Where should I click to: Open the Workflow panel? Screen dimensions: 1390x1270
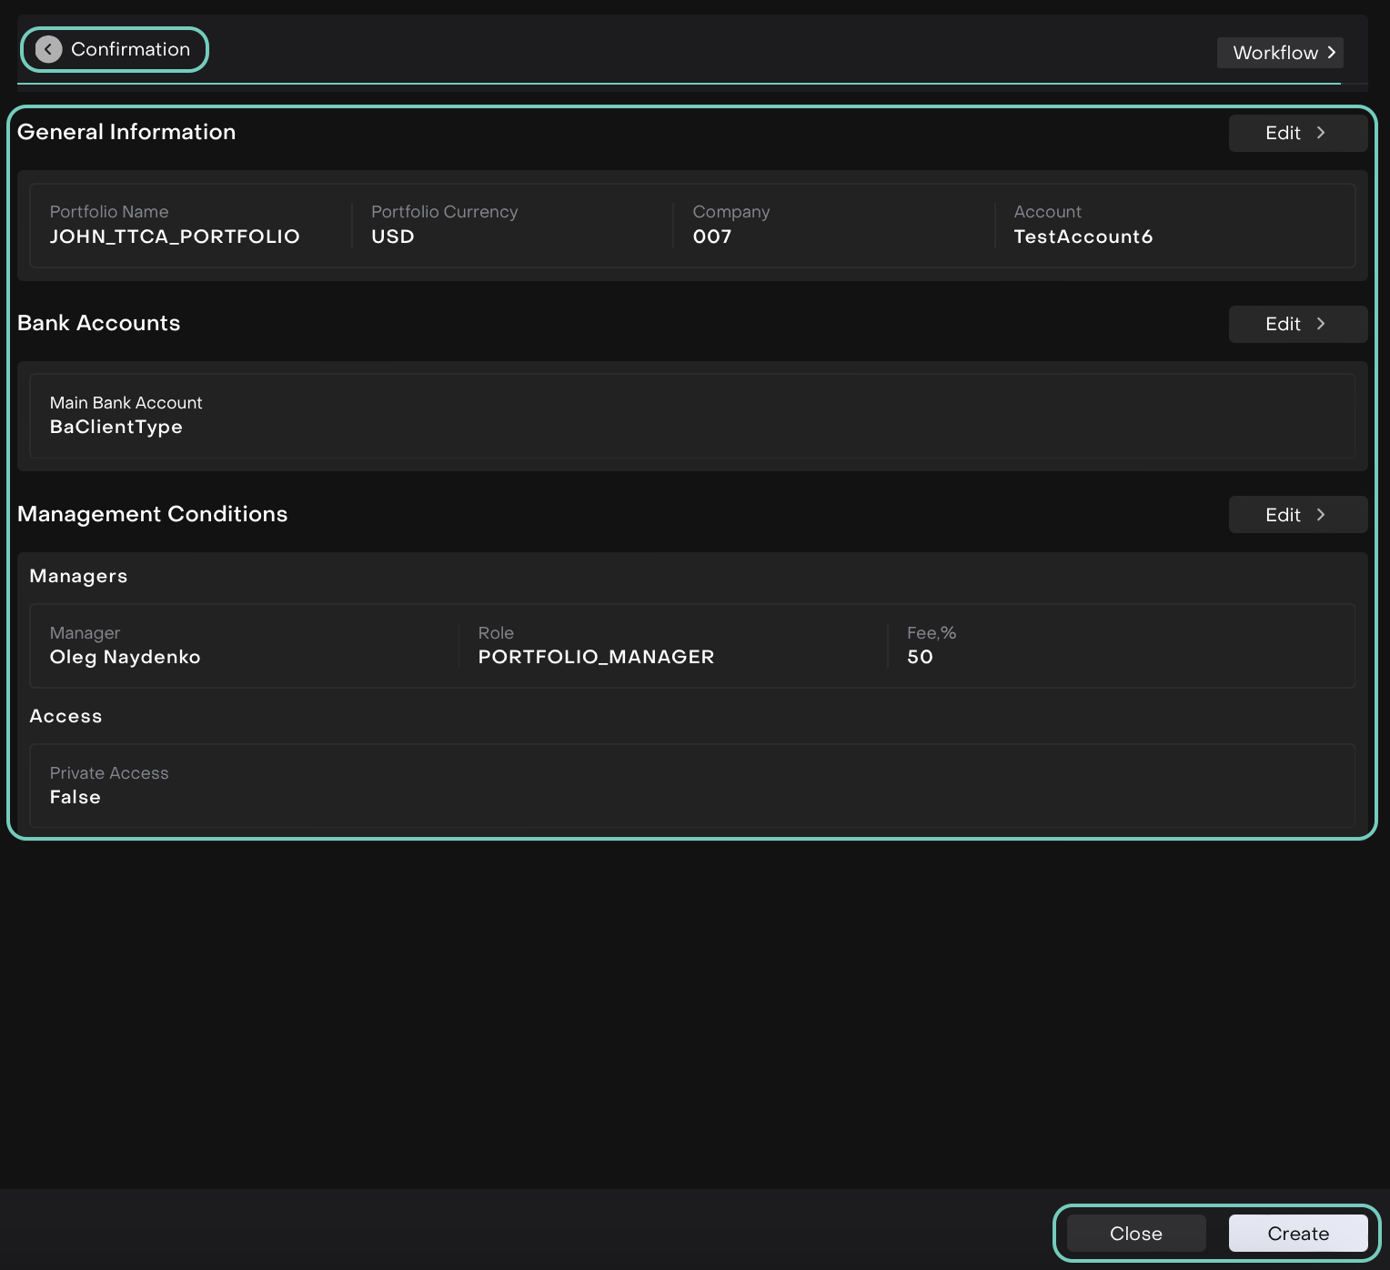coord(1278,53)
